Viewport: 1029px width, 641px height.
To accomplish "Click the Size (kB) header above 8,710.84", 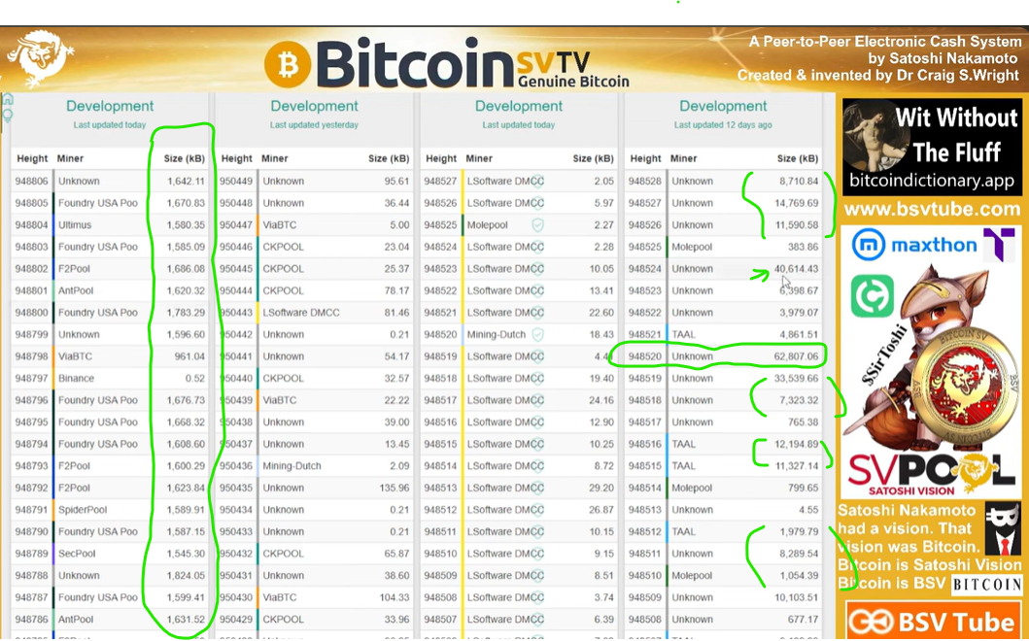I will pyautogui.click(x=798, y=158).
